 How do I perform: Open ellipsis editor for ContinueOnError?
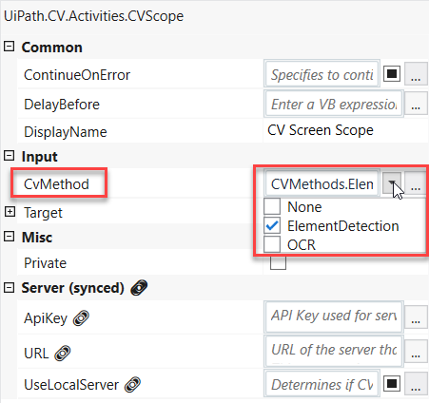tap(416, 74)
